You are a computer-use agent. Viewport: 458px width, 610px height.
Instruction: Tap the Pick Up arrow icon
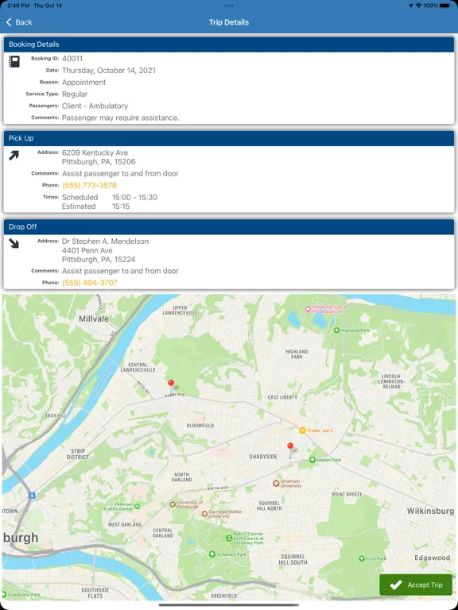tap(14, 156)
